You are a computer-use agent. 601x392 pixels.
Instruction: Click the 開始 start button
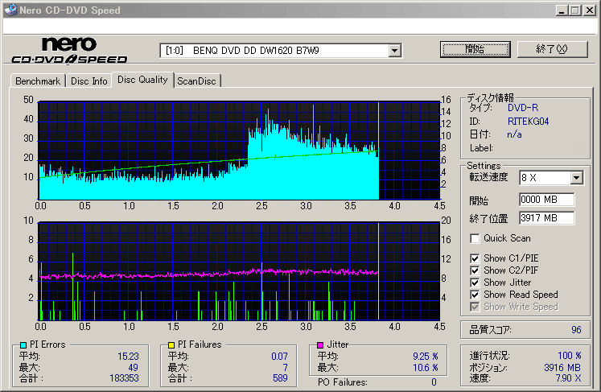coord(475,49)
